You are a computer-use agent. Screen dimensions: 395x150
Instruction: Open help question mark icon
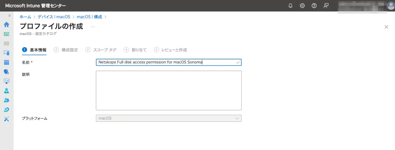pos(314,6)
